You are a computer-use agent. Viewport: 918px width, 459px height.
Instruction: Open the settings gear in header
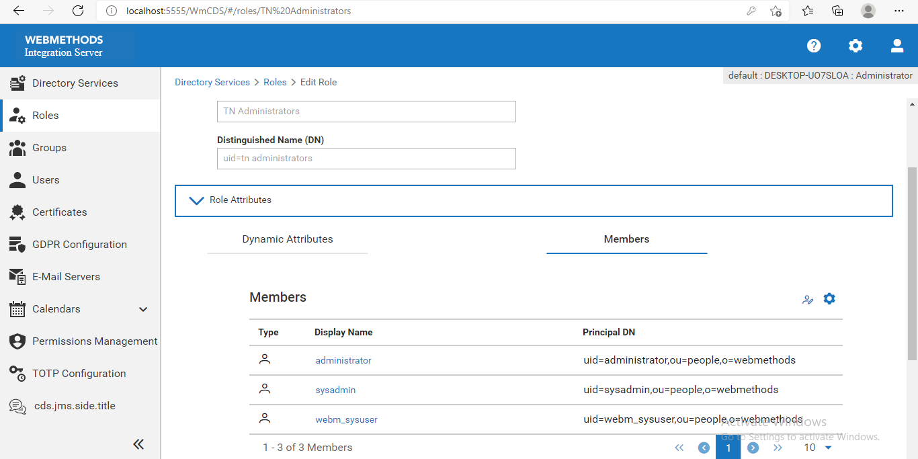tap(856, 46)
